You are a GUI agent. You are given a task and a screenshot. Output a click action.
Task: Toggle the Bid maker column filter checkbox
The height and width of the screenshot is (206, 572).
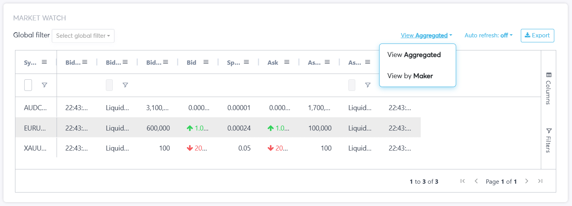point(109,85)
